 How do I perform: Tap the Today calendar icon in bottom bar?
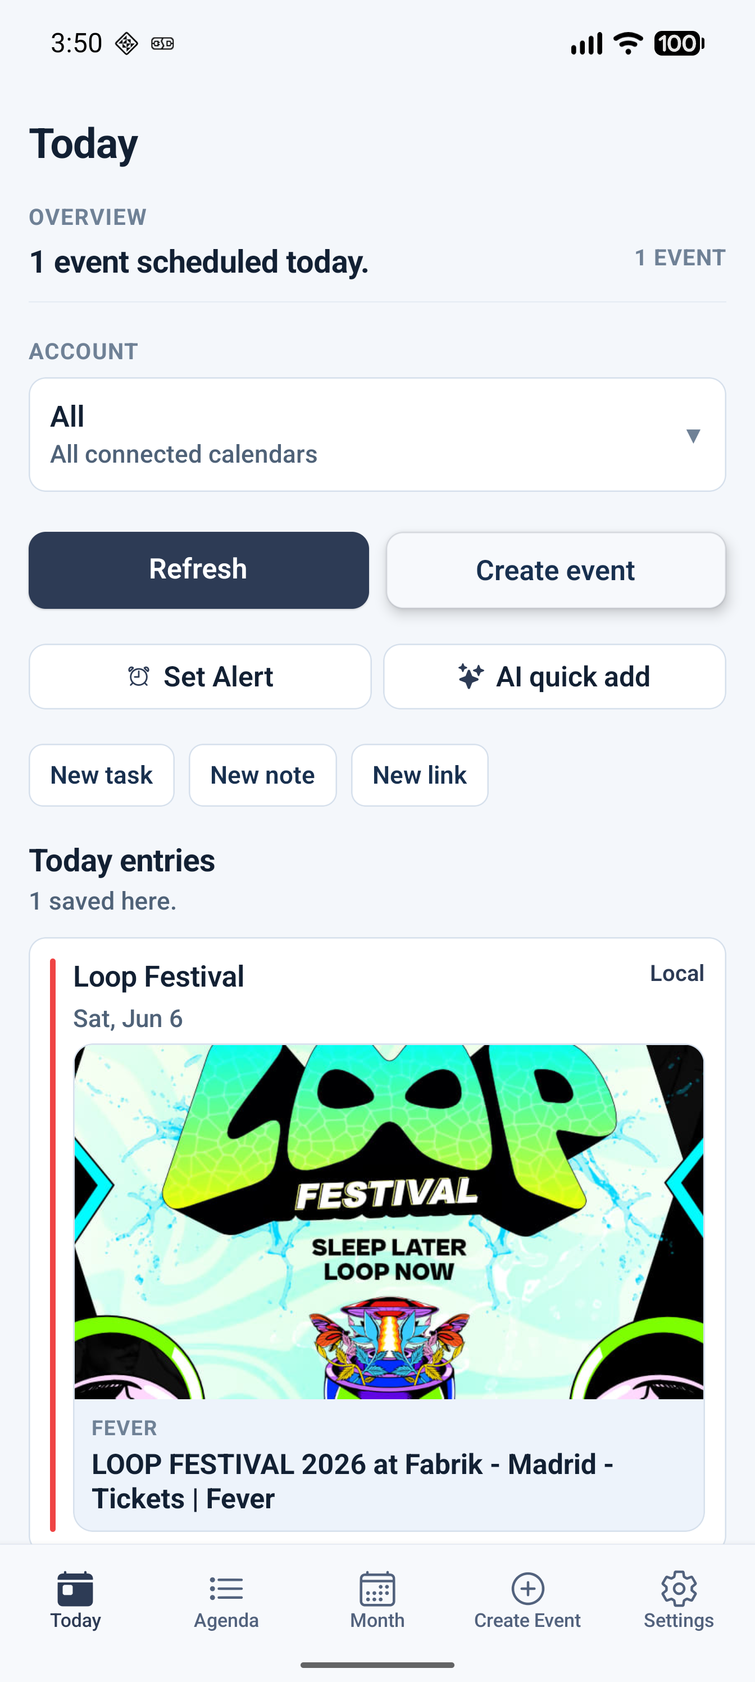[75, 1588]
